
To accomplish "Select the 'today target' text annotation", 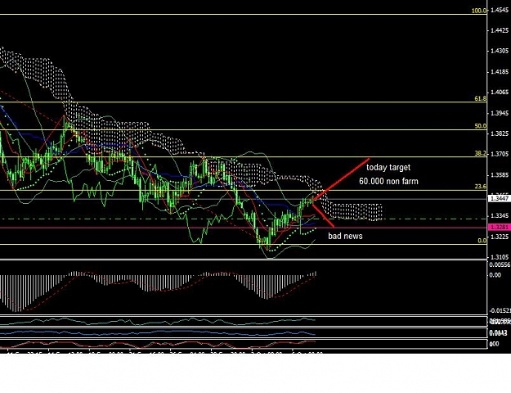I will pyautogui.click(x=388, y=168).
